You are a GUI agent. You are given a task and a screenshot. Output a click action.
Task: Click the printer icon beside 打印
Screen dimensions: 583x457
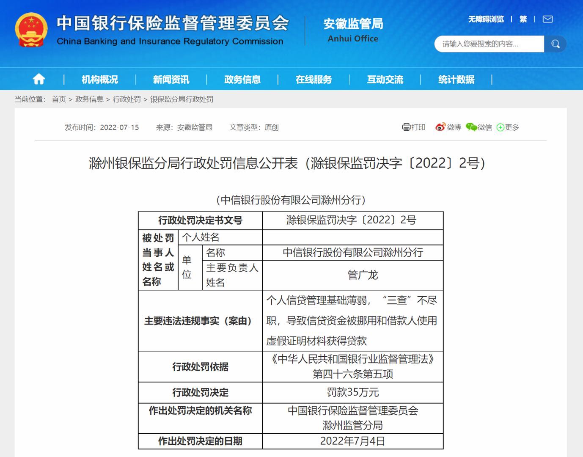tap(406, 127)
